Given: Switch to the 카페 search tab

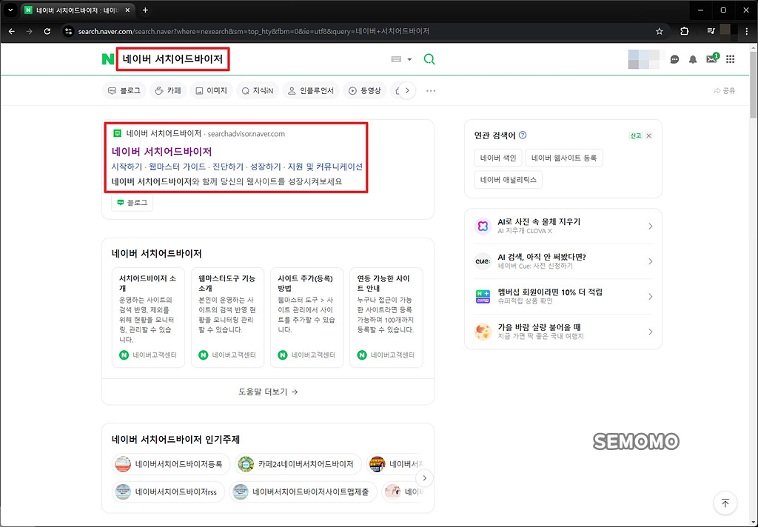Looking at the screenshot, I should [168, 90].
